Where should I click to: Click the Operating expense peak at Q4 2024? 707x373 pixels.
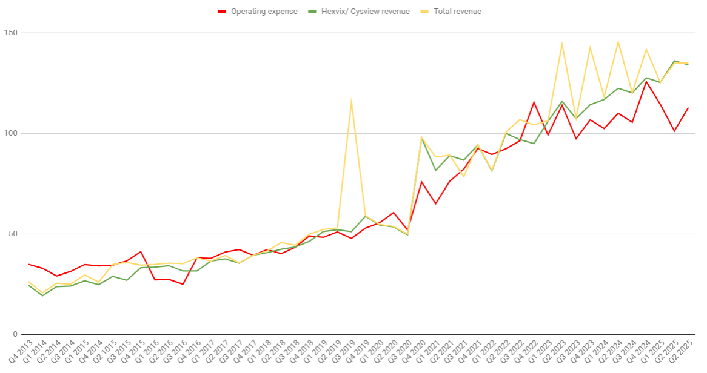point(646,81)
